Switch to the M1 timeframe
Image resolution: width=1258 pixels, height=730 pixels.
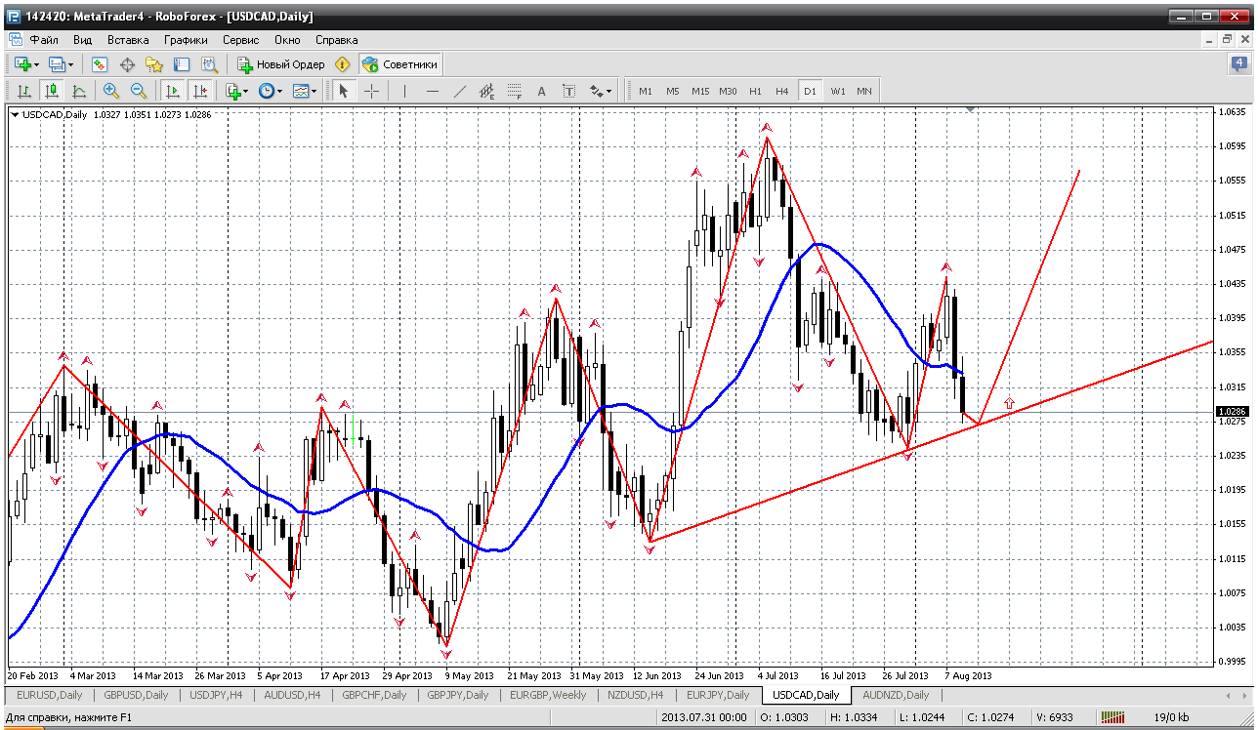tap(646, 91)
